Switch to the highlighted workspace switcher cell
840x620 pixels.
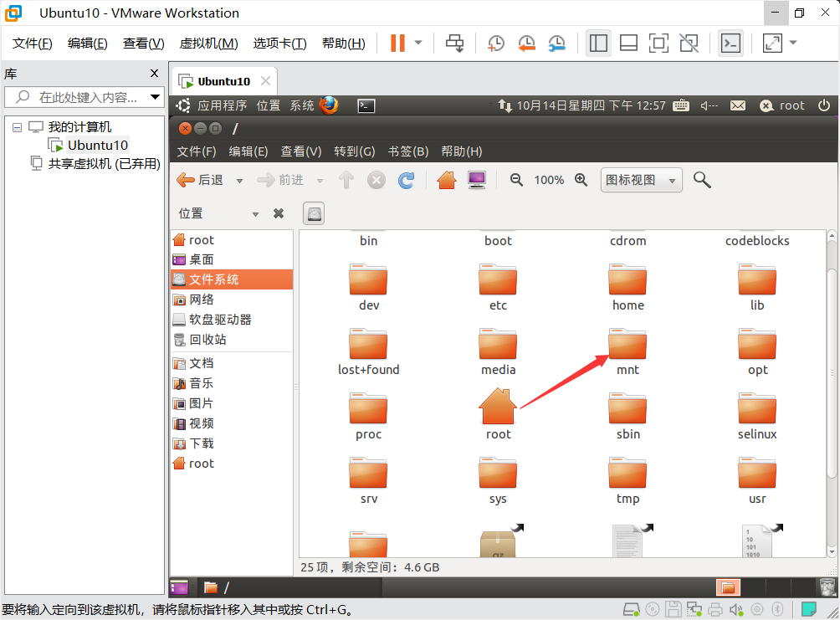pos(728,588)
